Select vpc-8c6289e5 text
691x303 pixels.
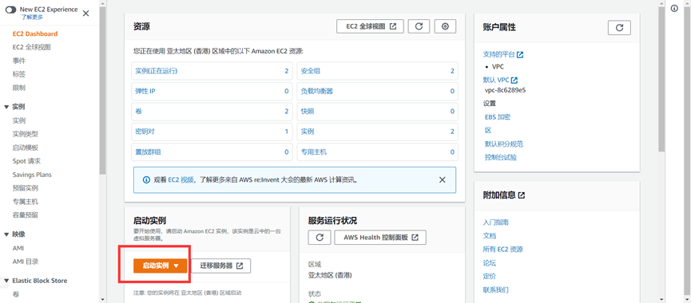[x=505, y=90]
